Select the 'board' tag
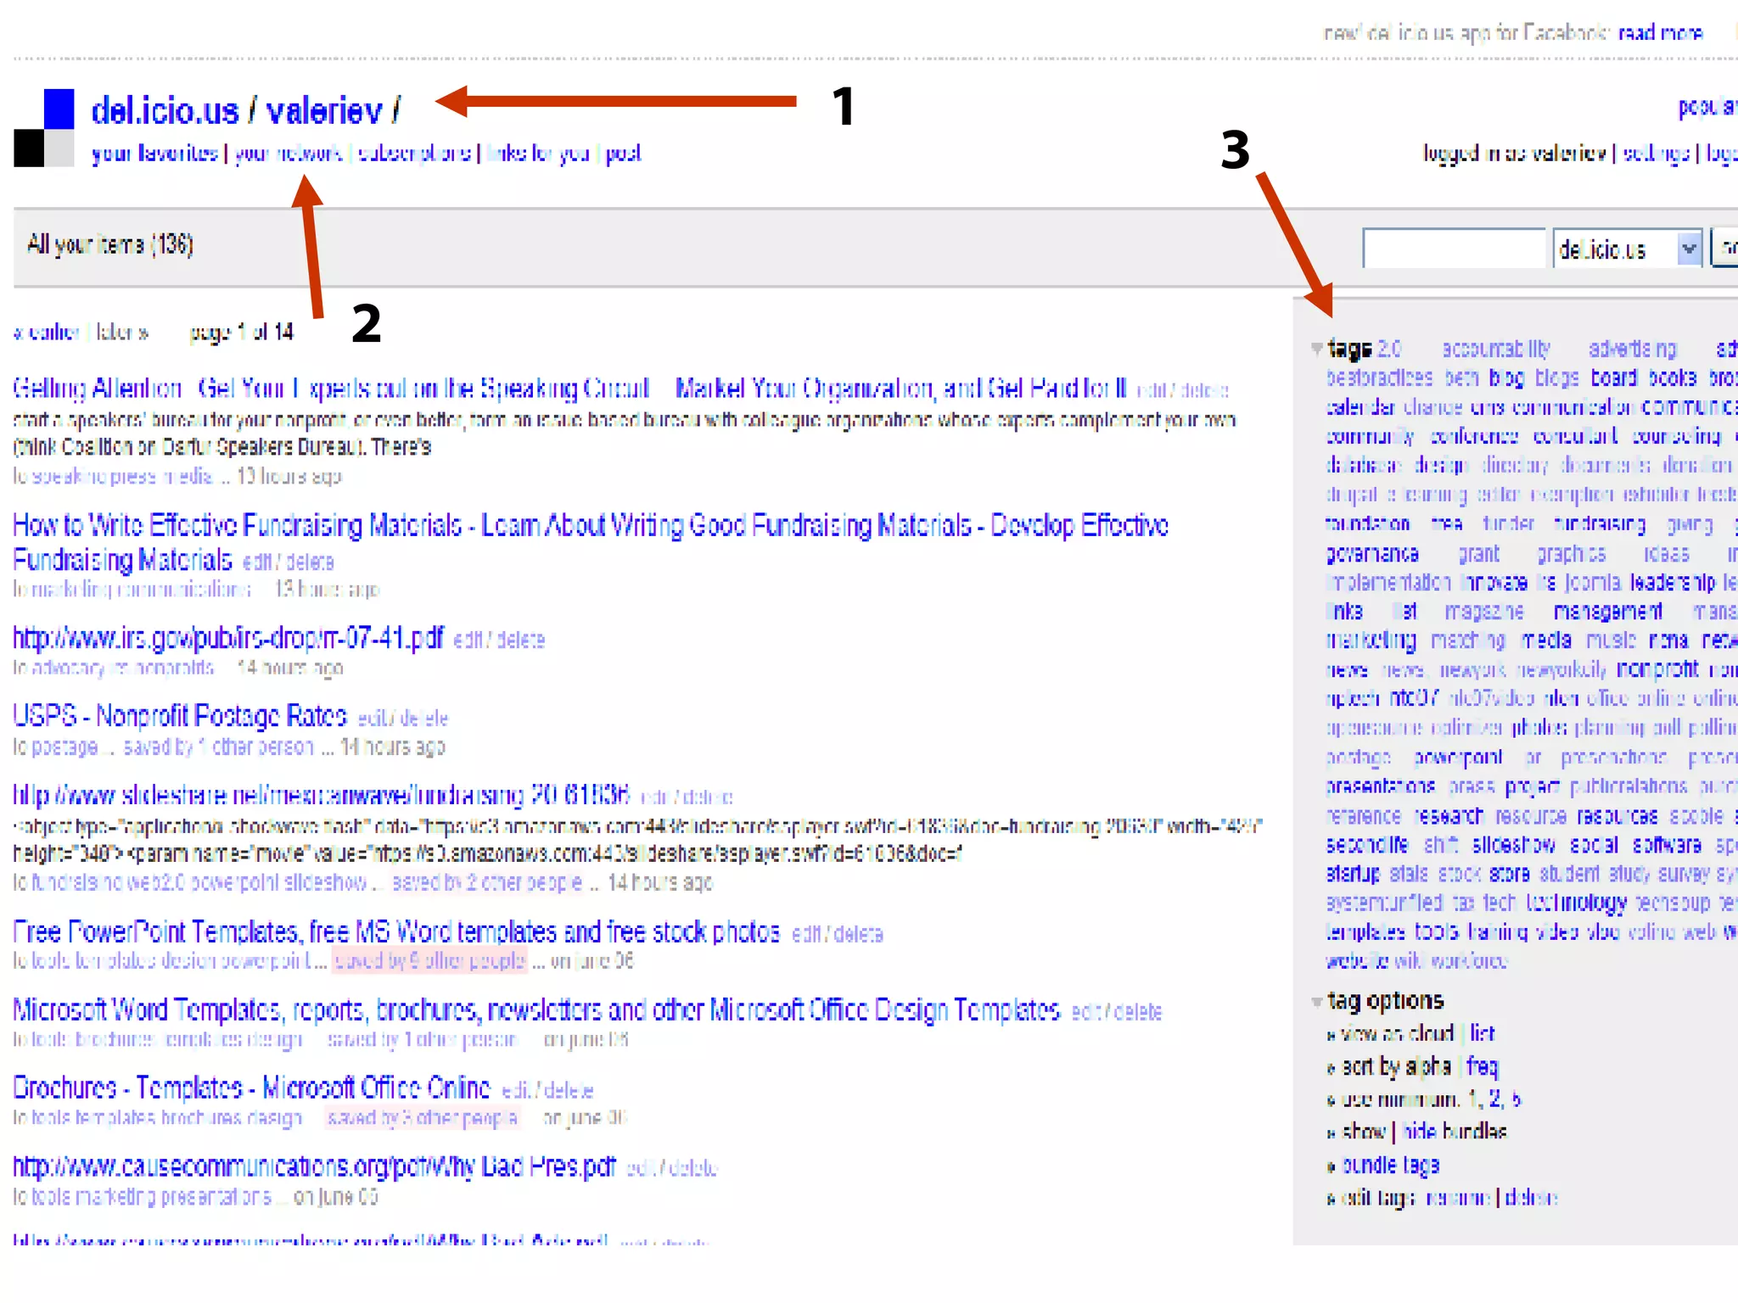The width and height of the screenshot is (1738, 1303). (x=1613, y=377)
